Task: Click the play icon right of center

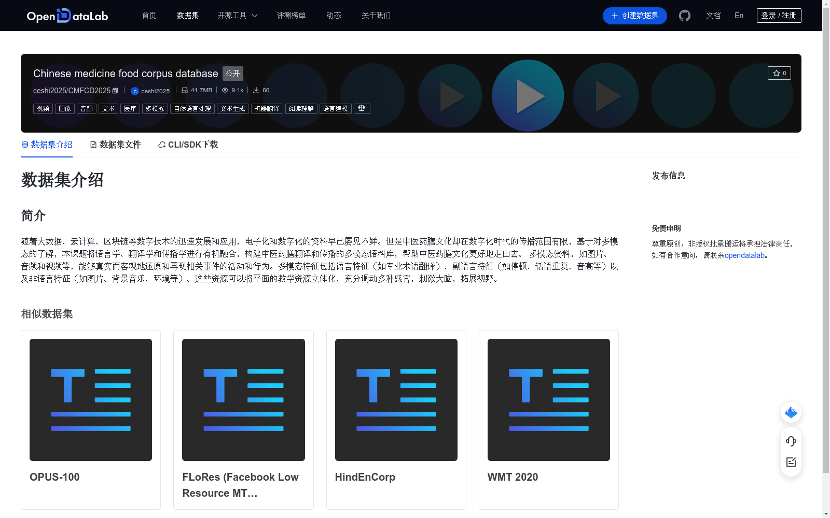Action: coord(606,96)
